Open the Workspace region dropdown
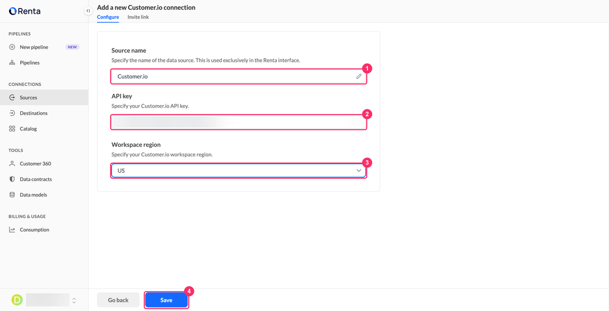The width and height of the screenshot is (609, 311). pos(239,170)
